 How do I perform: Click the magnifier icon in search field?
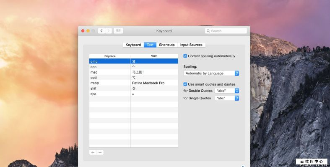[208, 31]
